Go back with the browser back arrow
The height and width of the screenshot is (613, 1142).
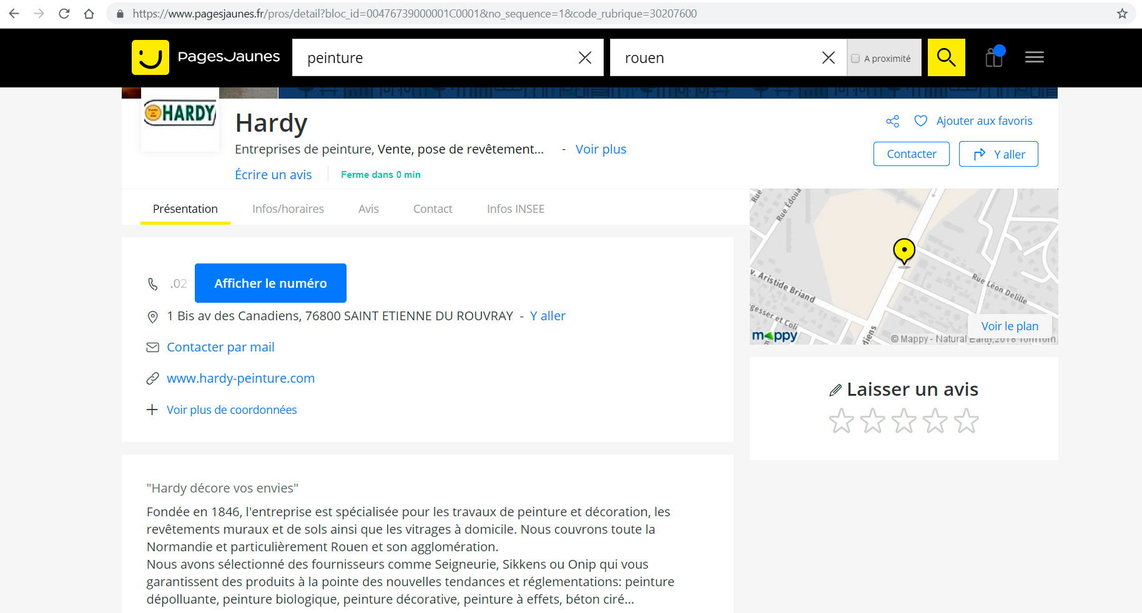(x=14, y=13)
